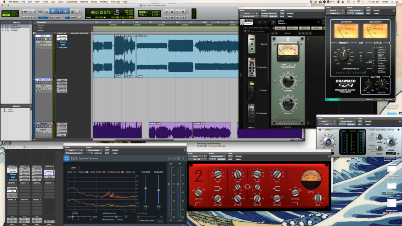Viewport: 402px width, 226px height.
Task: Click SETUP in Drawmer S73 footer
Action: (379, 99)
